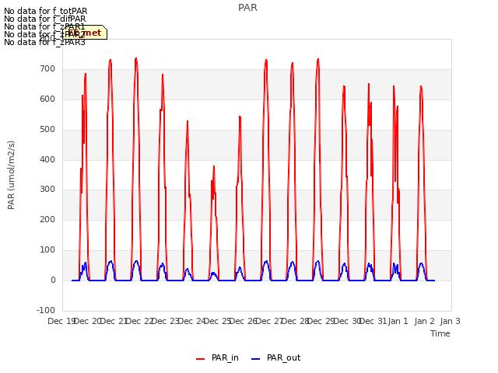Click the Jan 2 x-axis tick label
Viewport: 498px width, 373px height.
[x=424, y=321]
